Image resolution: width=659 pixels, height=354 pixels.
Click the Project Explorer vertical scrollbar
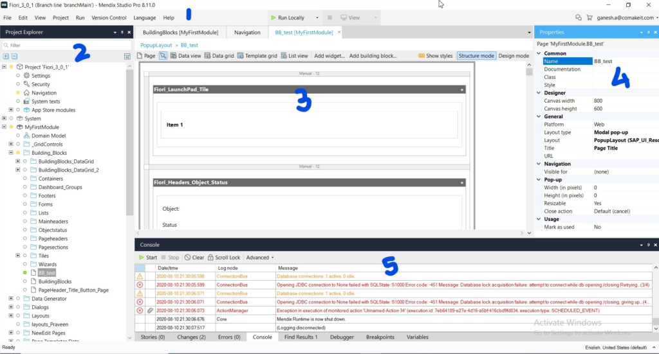click(129, 143)
